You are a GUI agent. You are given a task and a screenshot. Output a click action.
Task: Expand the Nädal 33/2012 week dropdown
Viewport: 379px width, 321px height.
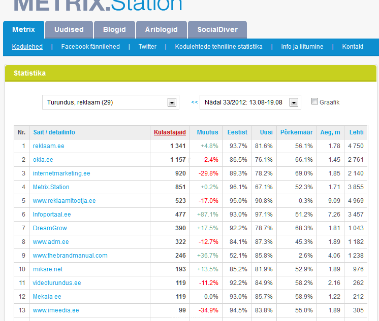250,102
